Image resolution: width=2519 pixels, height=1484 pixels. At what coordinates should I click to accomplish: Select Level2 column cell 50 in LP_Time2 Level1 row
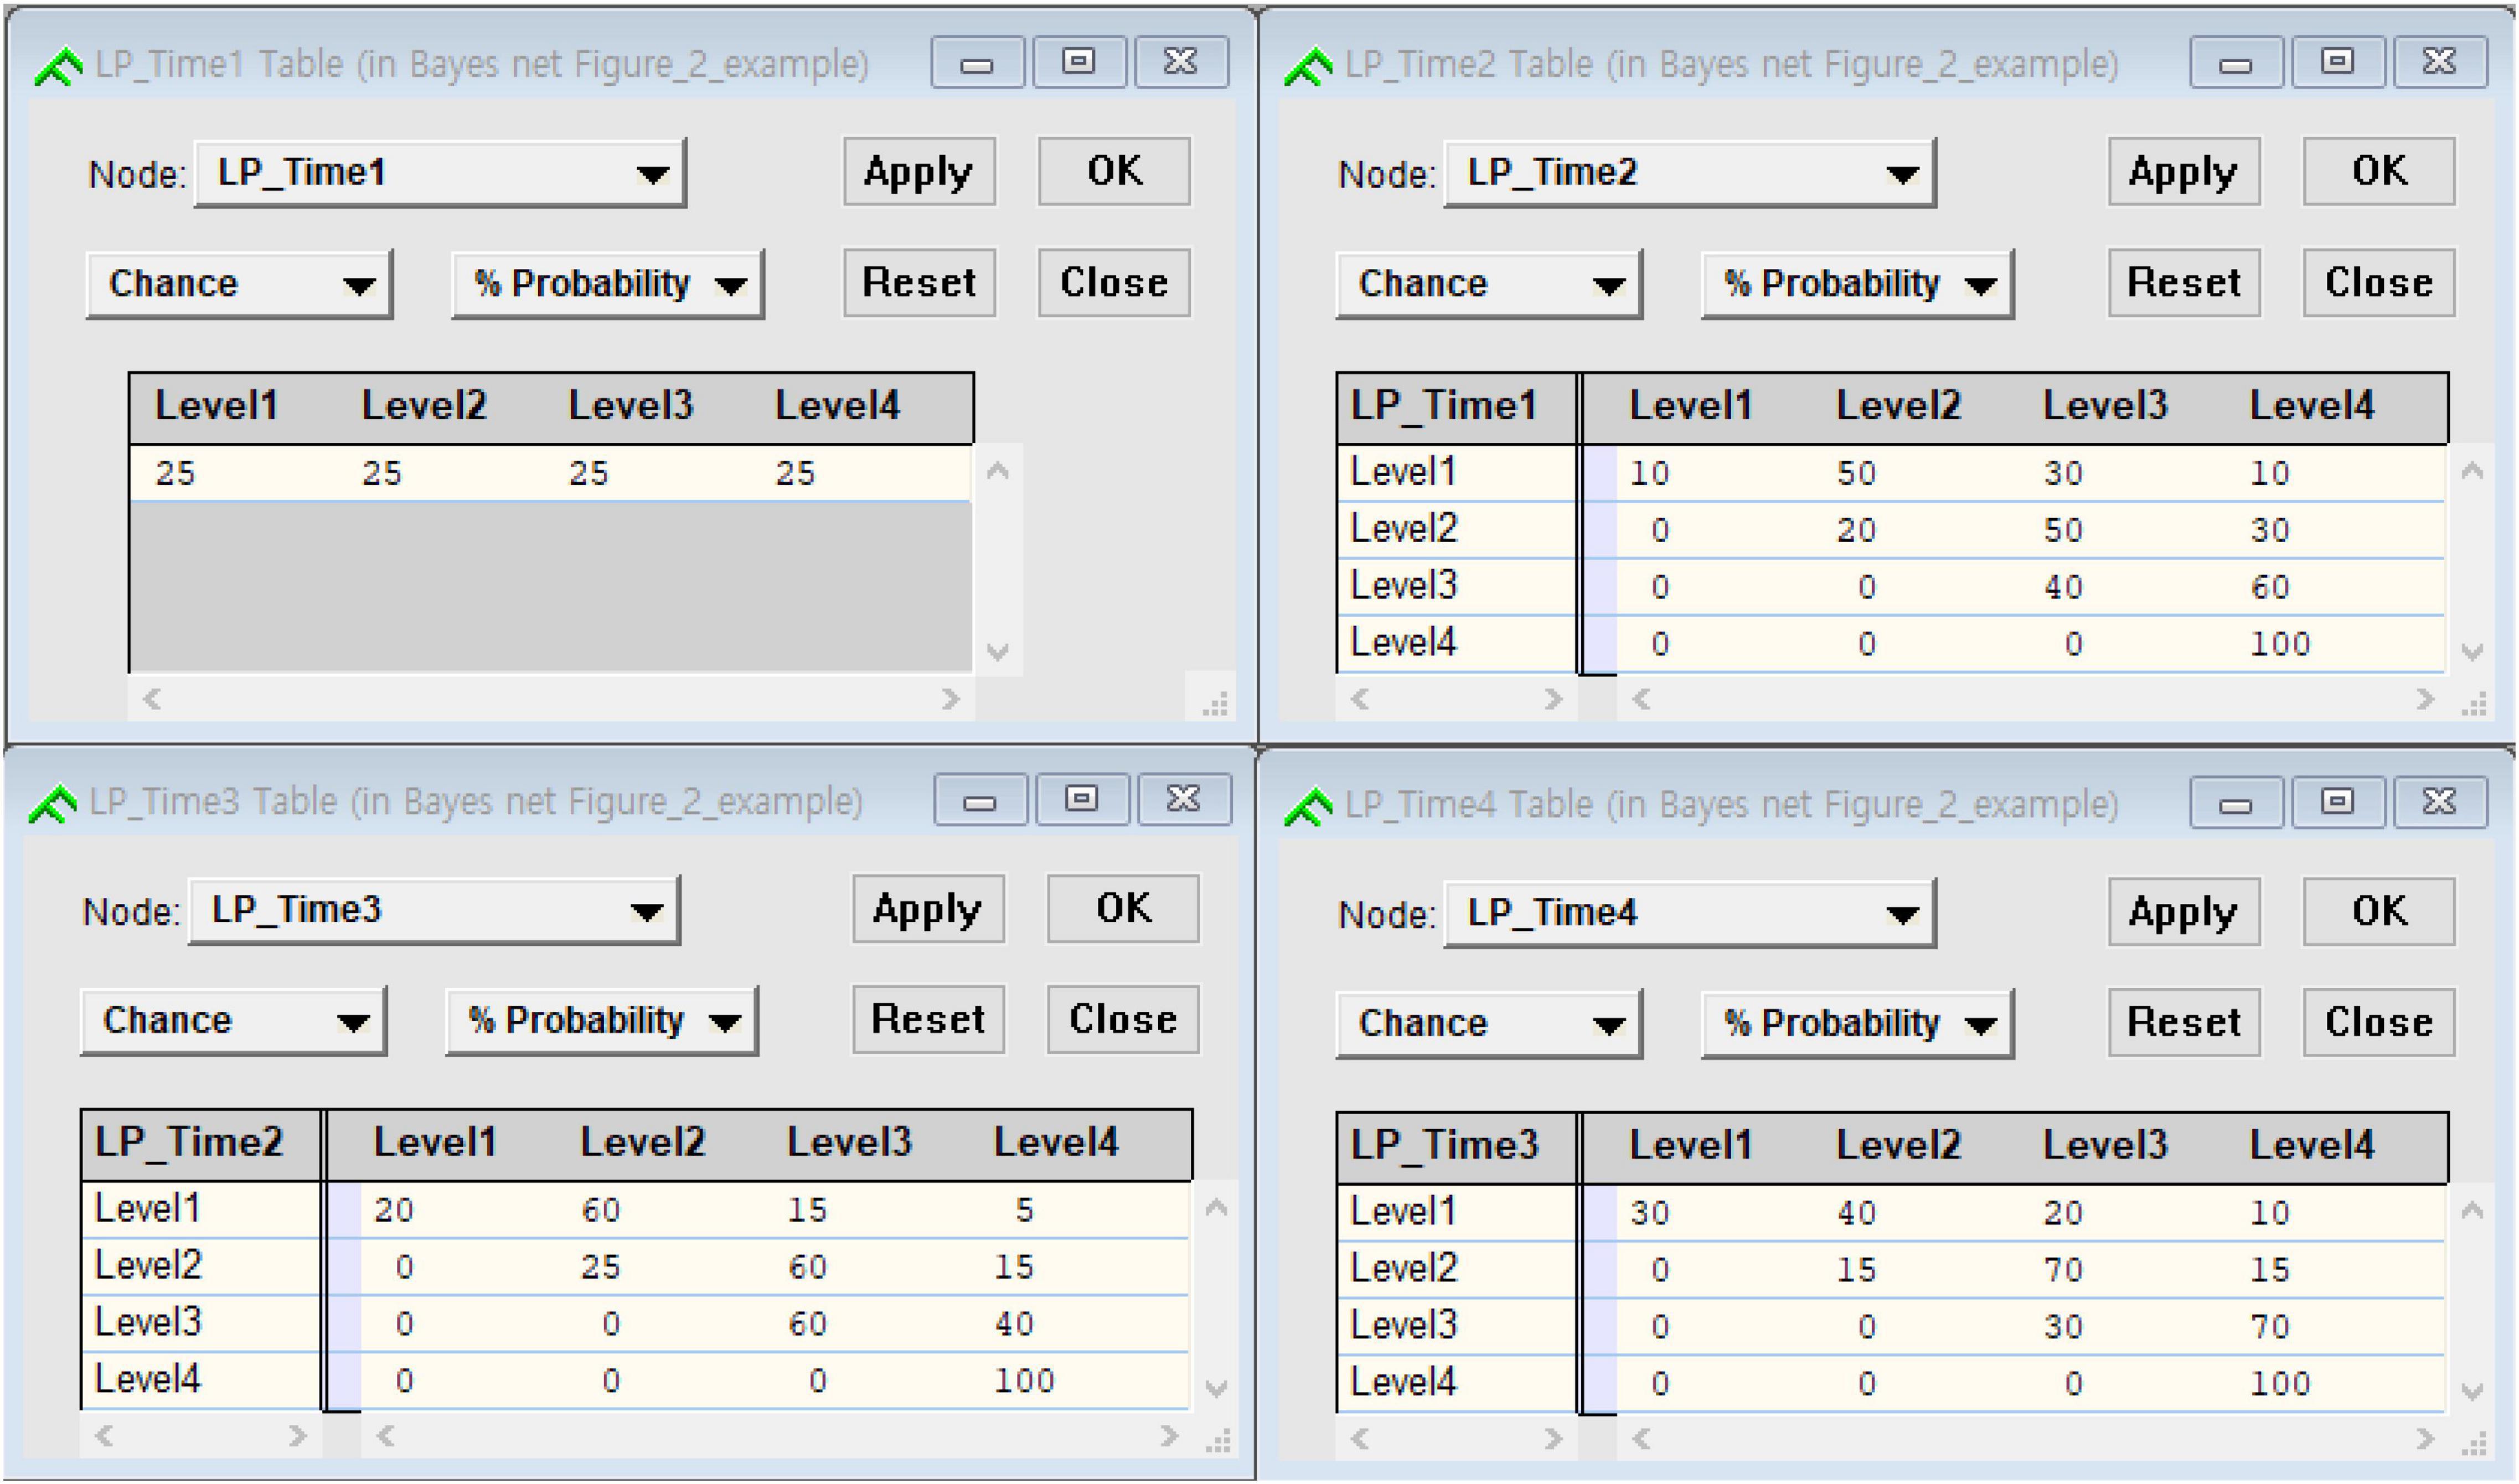(1857, 473)
